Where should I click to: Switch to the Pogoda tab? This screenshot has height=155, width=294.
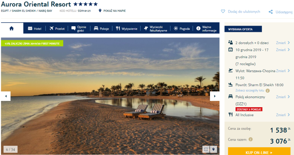pyautogui.click(x=182, y=29)
